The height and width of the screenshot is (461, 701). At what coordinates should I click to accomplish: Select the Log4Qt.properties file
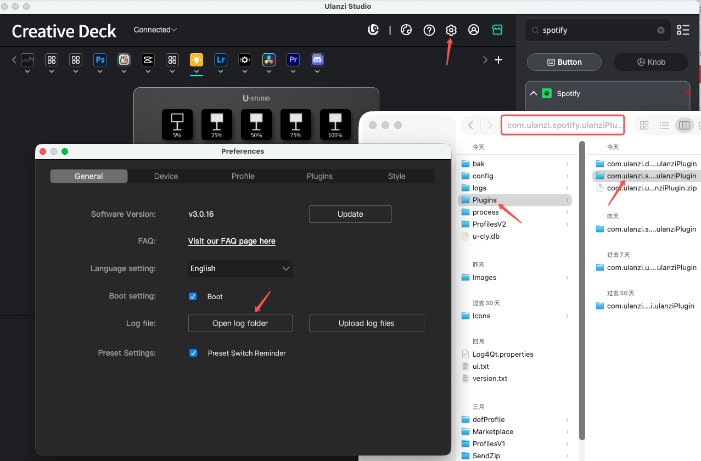pyautogui.click(x=515, y=354)
